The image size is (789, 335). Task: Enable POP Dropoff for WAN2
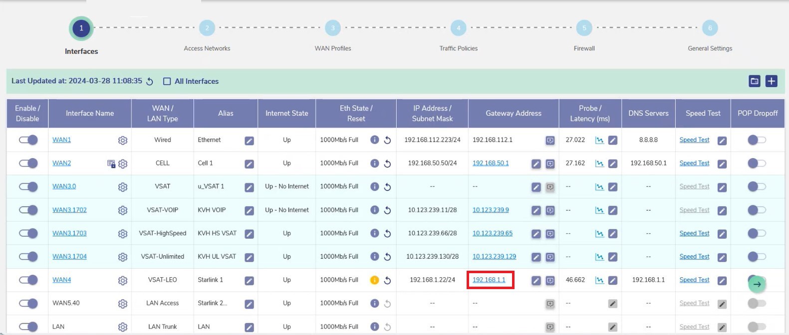[757, 163]
